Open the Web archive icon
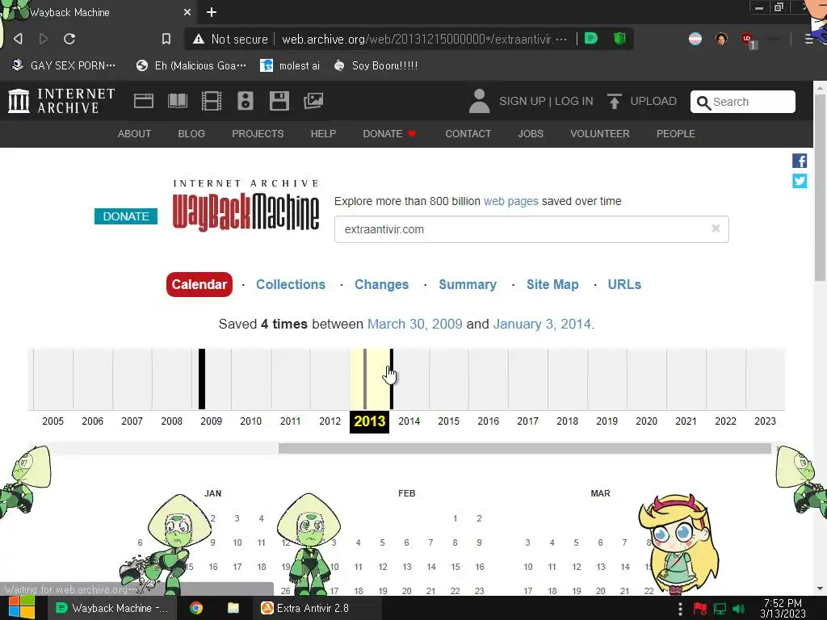Viewport: 827px width, 620px height. [144, 101]
